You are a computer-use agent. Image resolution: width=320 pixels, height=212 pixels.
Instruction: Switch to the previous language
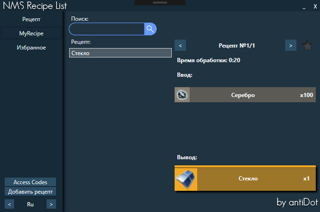coord(9,204)
